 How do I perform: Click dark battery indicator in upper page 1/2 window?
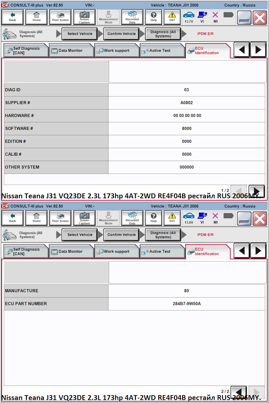[x=228, y=15]
